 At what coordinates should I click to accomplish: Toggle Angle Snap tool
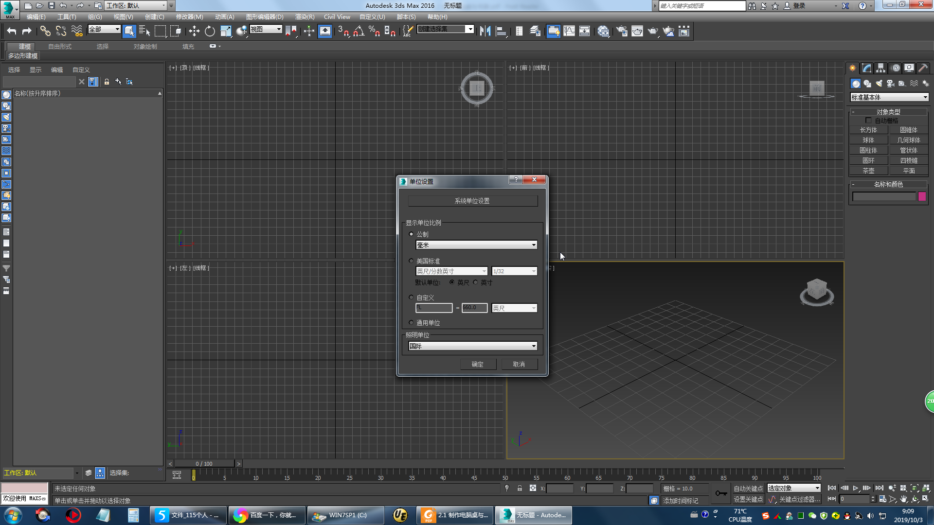[359, 31]
